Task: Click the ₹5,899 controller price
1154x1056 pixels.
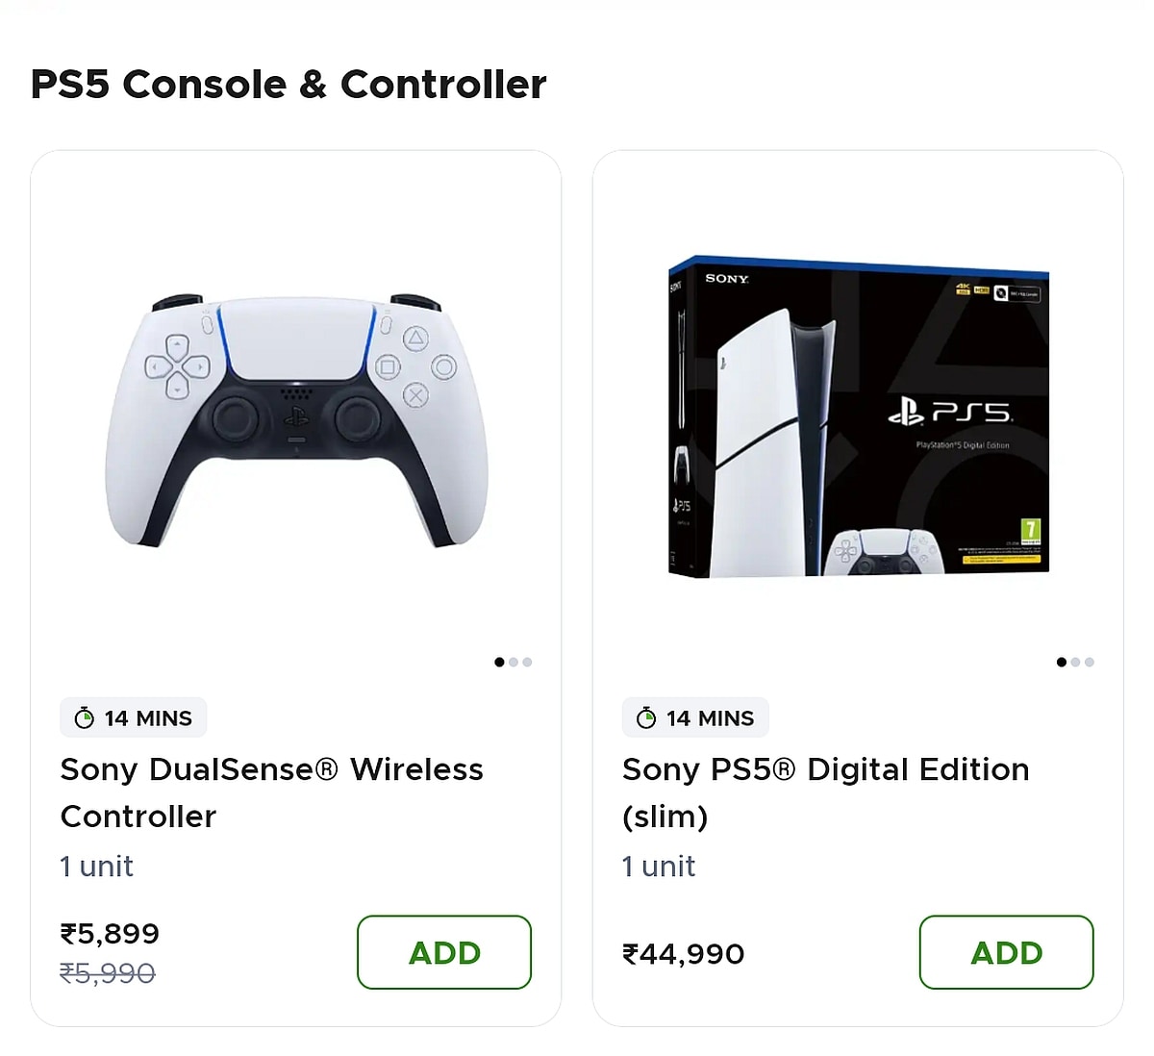Action: click(110, 933)
